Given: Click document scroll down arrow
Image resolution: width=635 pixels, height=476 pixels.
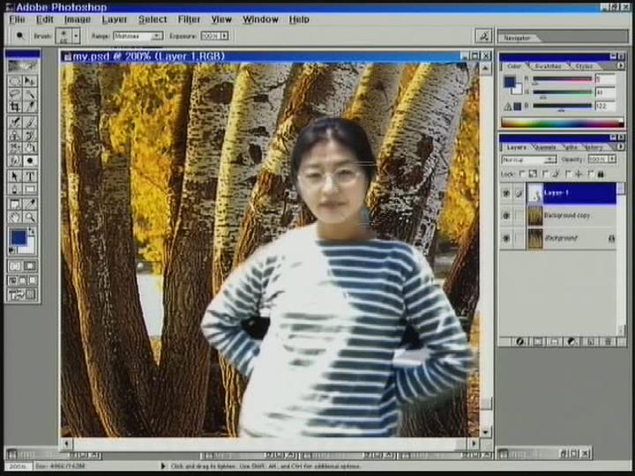Looking at the screenshot, I should click(x=486, y=432).
